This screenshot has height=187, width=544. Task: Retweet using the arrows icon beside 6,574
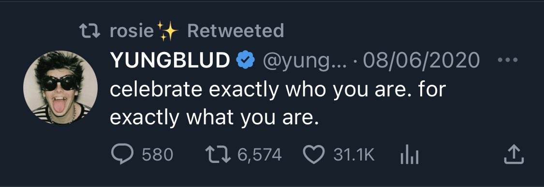218,155
